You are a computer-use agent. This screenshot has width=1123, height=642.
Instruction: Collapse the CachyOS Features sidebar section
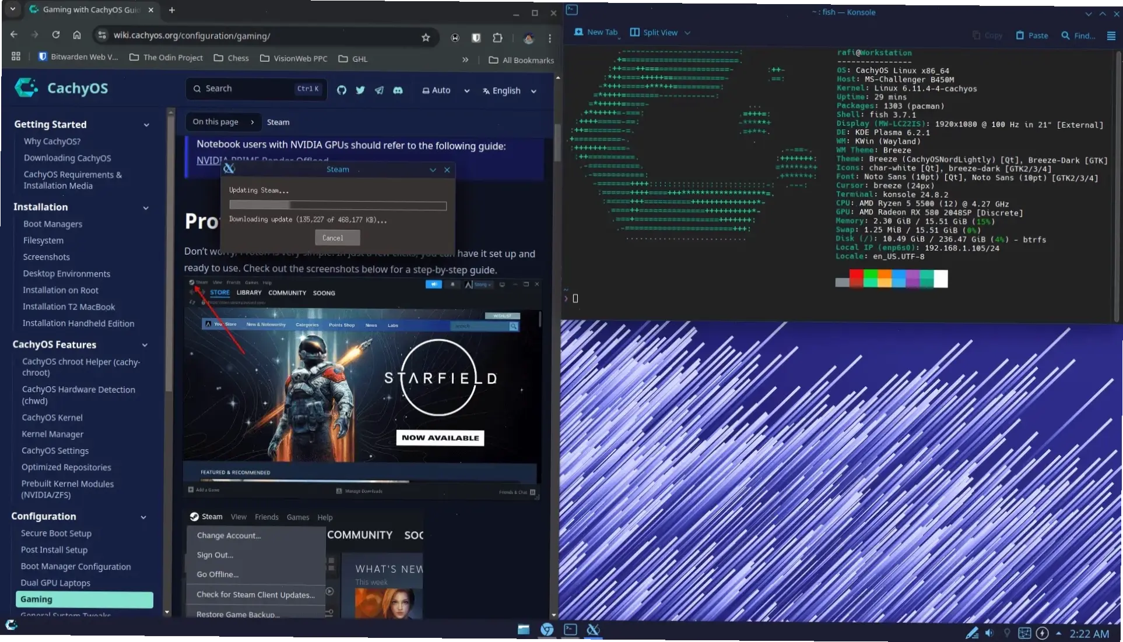(145, 345)
